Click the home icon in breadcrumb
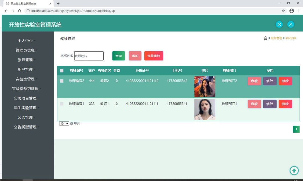The image size is (303, 181). tap(265, 38)
